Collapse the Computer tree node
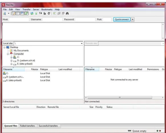 [x=8, y=54]
